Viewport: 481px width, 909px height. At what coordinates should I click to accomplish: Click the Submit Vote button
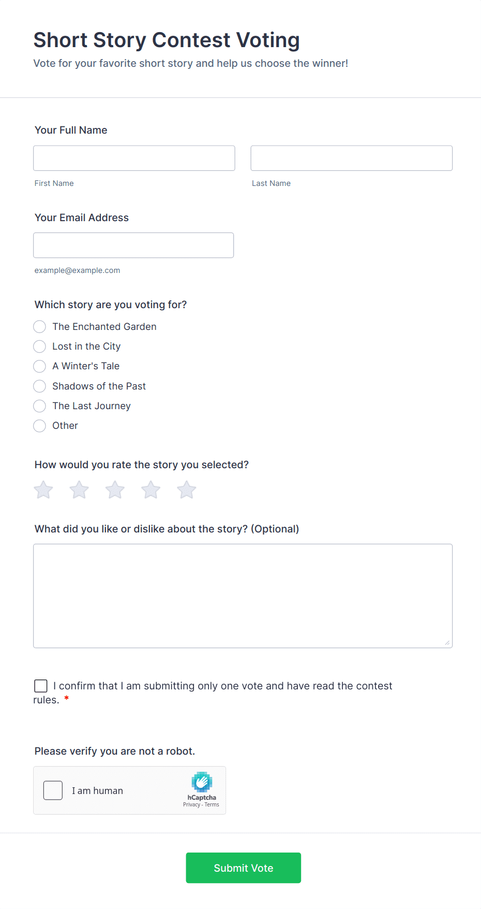(x=243, y=868)
